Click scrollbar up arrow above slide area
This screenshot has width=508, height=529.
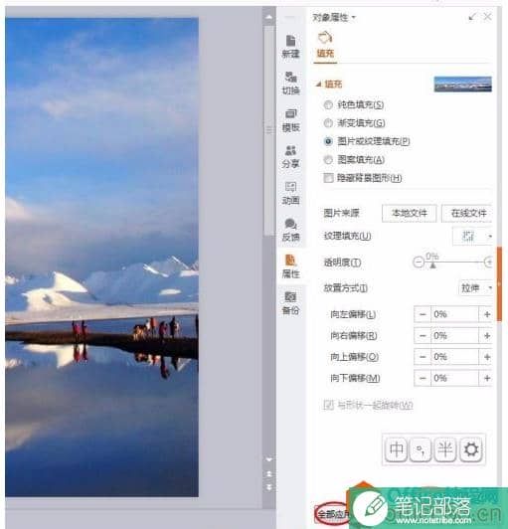[268, 17]
